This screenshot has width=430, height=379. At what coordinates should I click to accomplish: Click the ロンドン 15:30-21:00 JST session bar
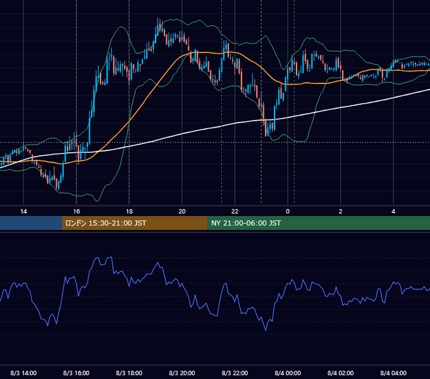click(x=134, y=223)
